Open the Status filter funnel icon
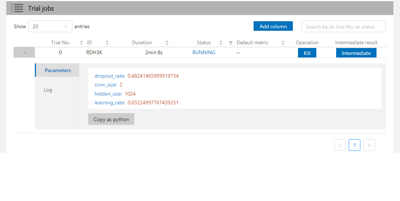The width and height of the screenshot is (400, 201). (231, 43)
